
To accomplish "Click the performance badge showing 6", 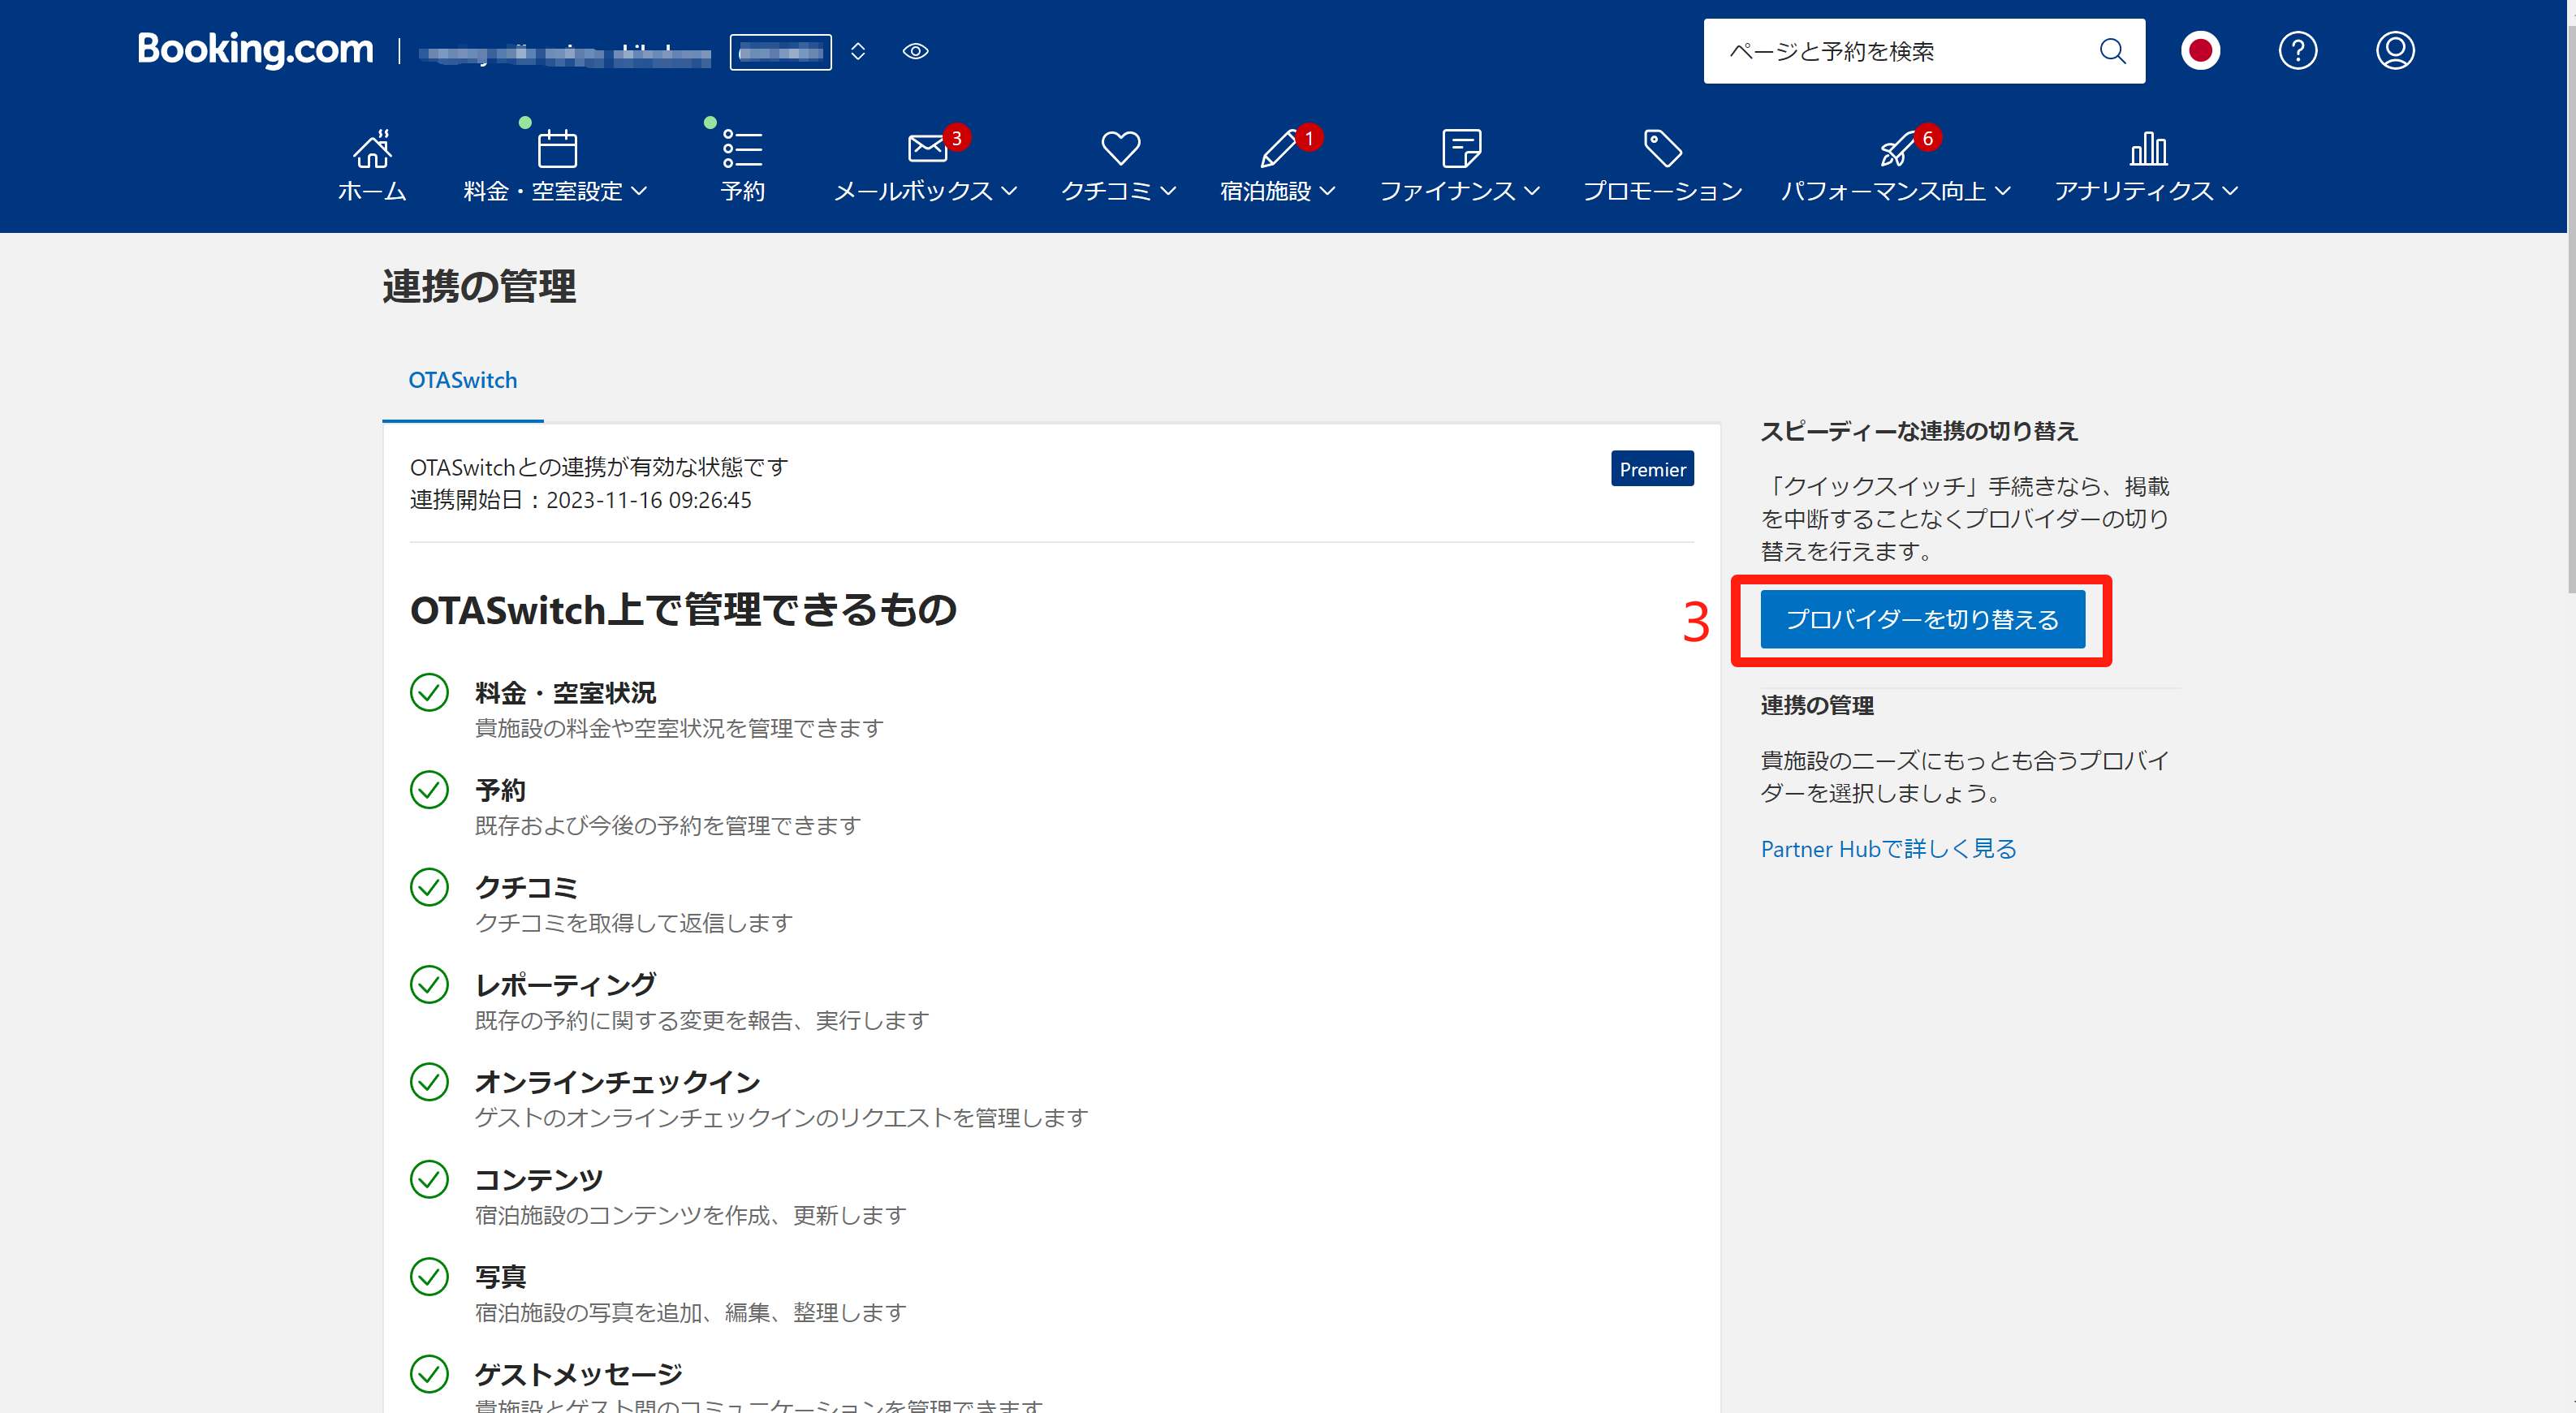I will pyautogui.click(x=1927, y=138).
